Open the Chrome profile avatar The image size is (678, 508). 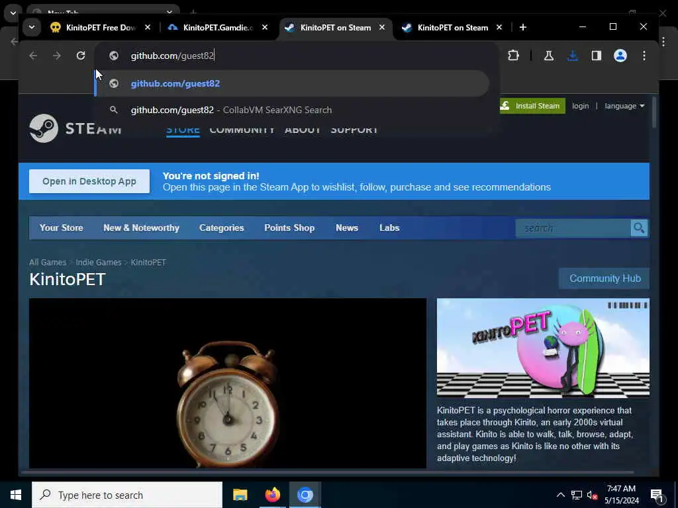click(x=620, y=56)
